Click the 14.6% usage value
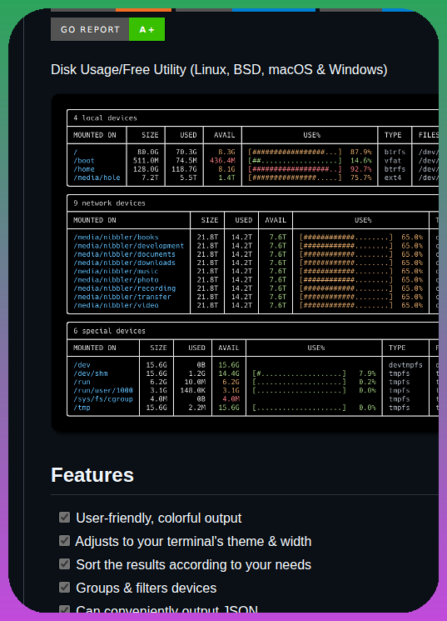447x621 pixels. pyautogui.click(x=360, y=161)
